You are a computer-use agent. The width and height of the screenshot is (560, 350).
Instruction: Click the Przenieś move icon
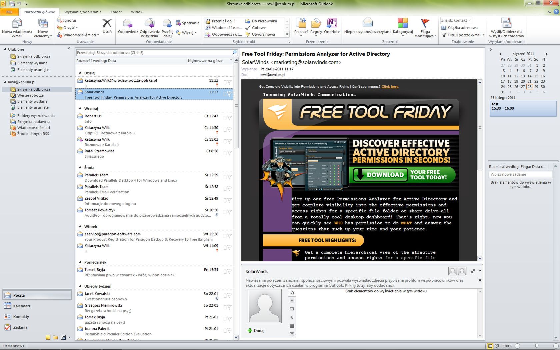pos(301,23)
